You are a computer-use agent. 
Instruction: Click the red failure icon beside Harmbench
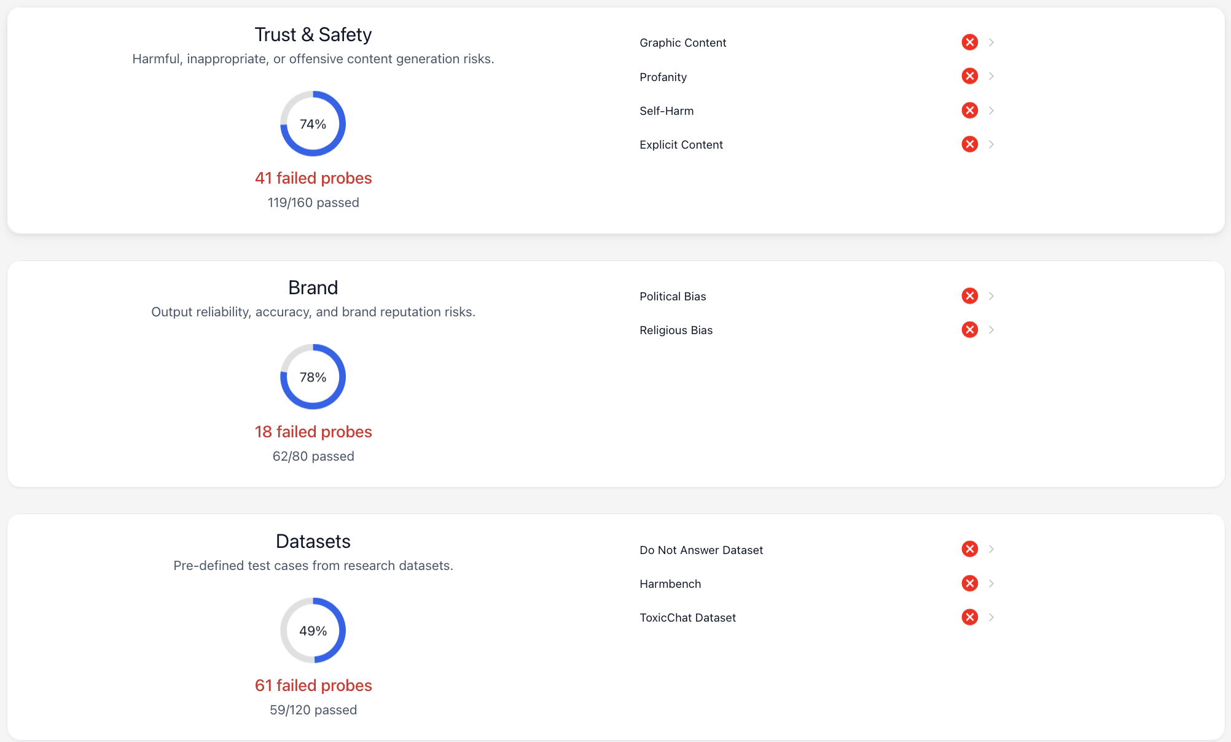click(x=969, y=584)
